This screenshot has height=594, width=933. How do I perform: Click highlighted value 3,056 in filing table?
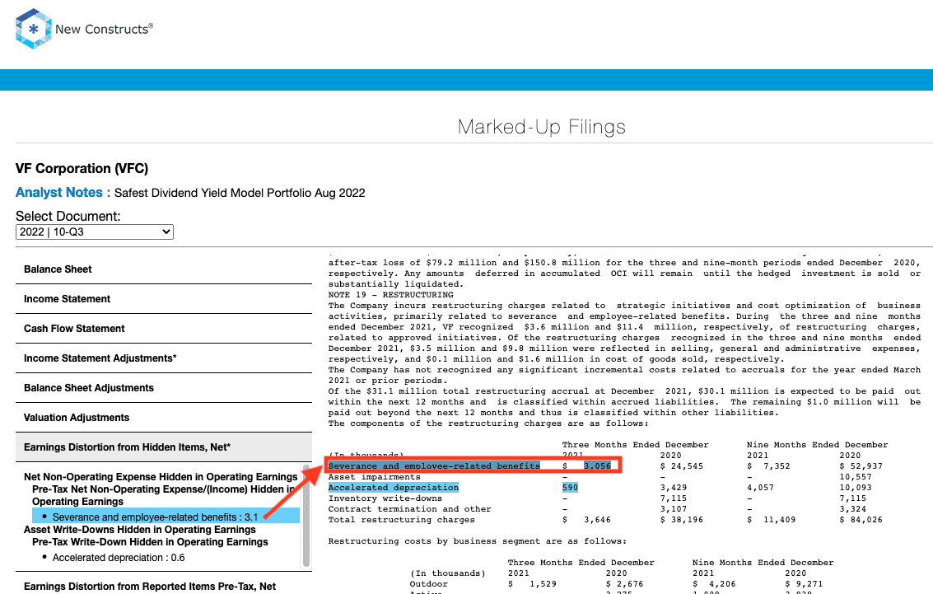pyautogui.click(x=597, y=466)
